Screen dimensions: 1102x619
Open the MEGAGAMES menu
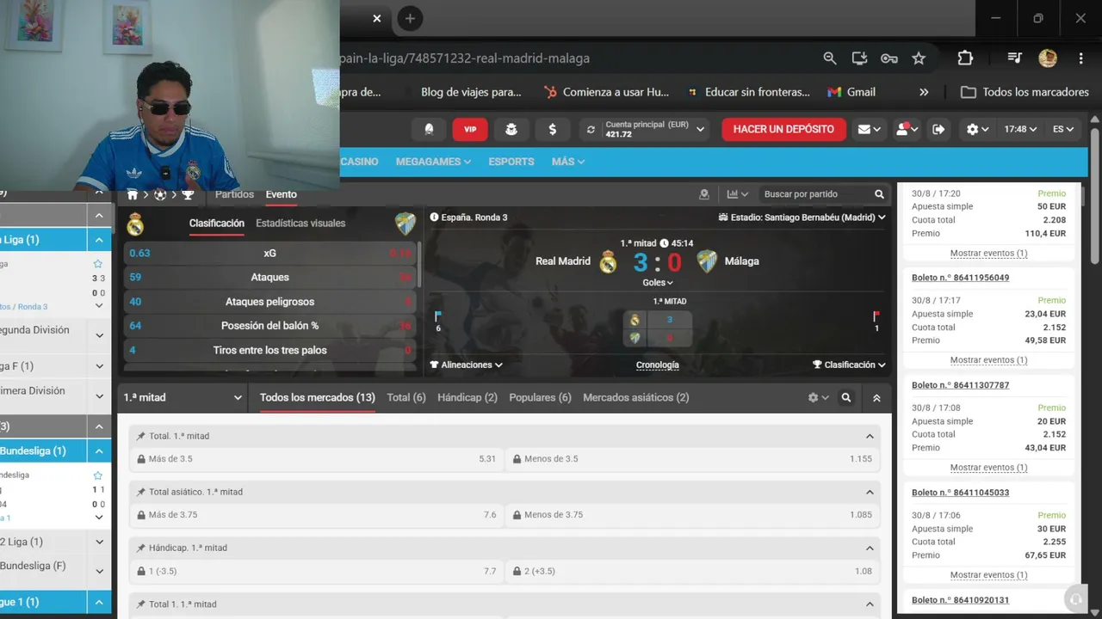(433, 162)
